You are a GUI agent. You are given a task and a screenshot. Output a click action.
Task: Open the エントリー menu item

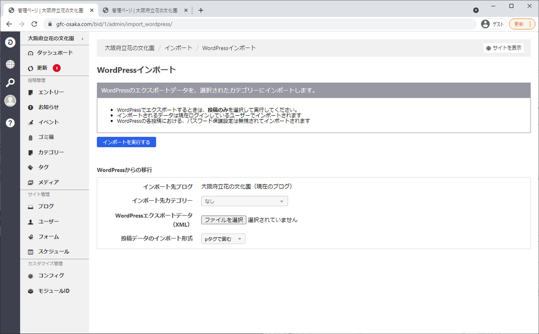point(51,92)
